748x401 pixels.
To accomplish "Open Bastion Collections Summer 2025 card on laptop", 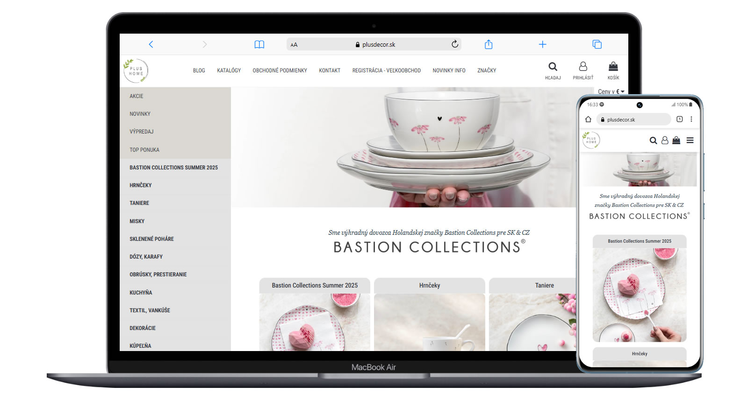I will 315,314.
